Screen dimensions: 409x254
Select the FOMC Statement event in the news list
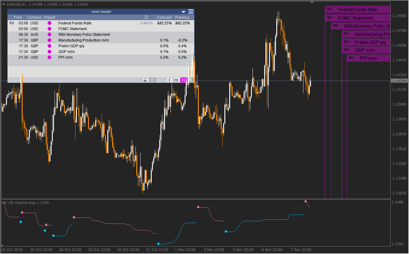pyautogui.click(x=73, y=29)
